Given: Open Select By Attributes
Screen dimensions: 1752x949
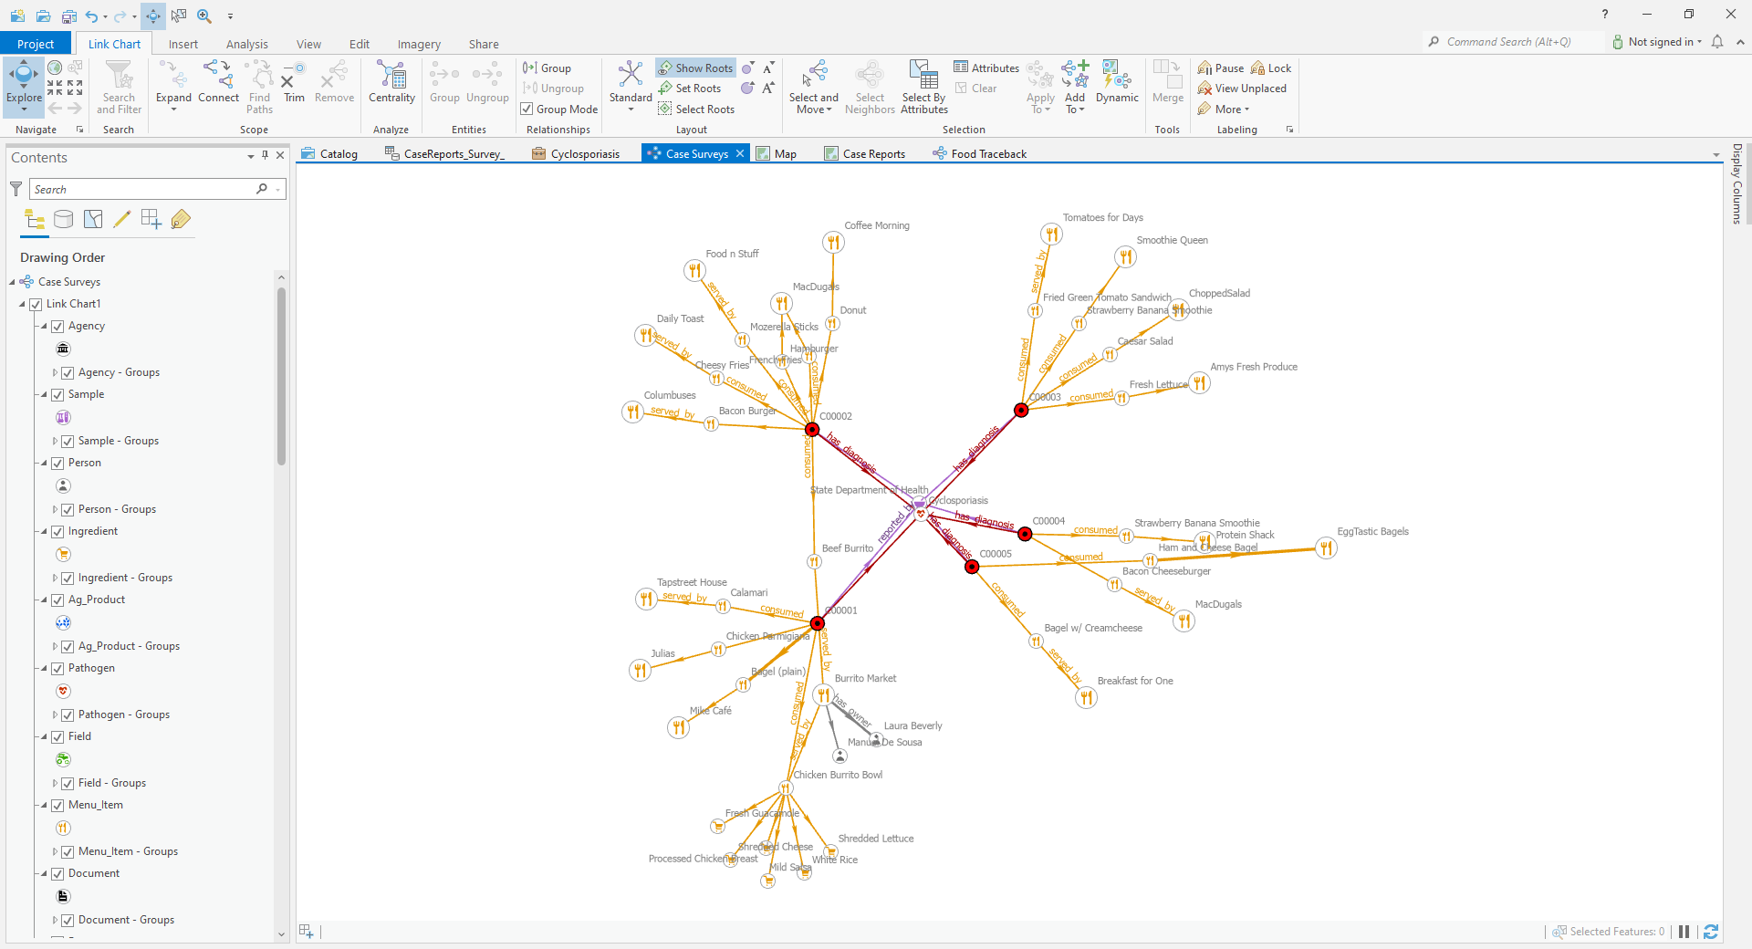Looking at the screenshot, I should [923, 87].
